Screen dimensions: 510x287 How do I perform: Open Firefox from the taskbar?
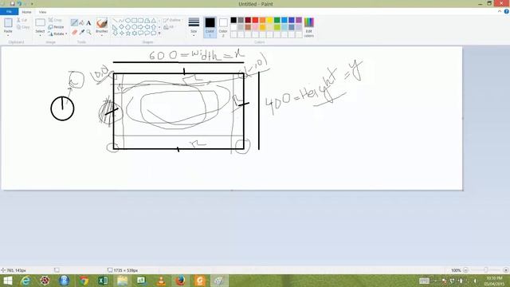pos(181,281)
